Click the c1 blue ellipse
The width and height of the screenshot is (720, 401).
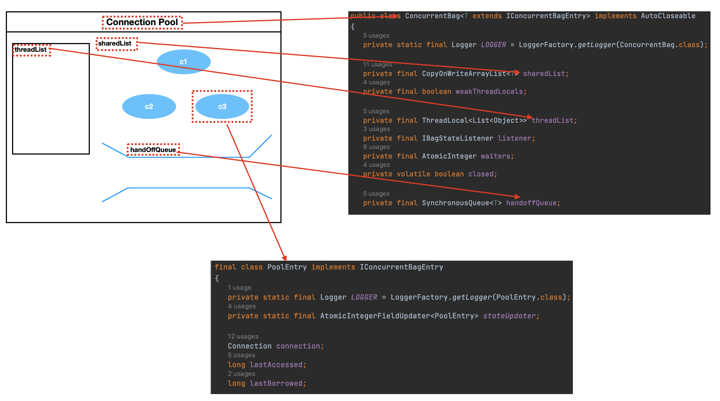pyautogui.click(x=183, y=62)
